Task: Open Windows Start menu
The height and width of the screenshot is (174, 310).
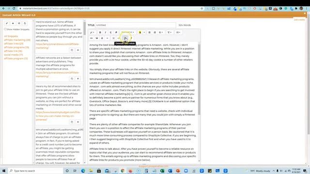Action: pos(4,171)
